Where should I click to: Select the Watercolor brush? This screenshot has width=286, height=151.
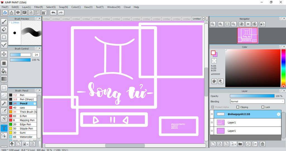pos(23,137)
